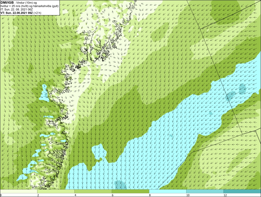Click the legend scale label "10"
The height and width of the screenshot is (197, 261).
tap(188, 195)
